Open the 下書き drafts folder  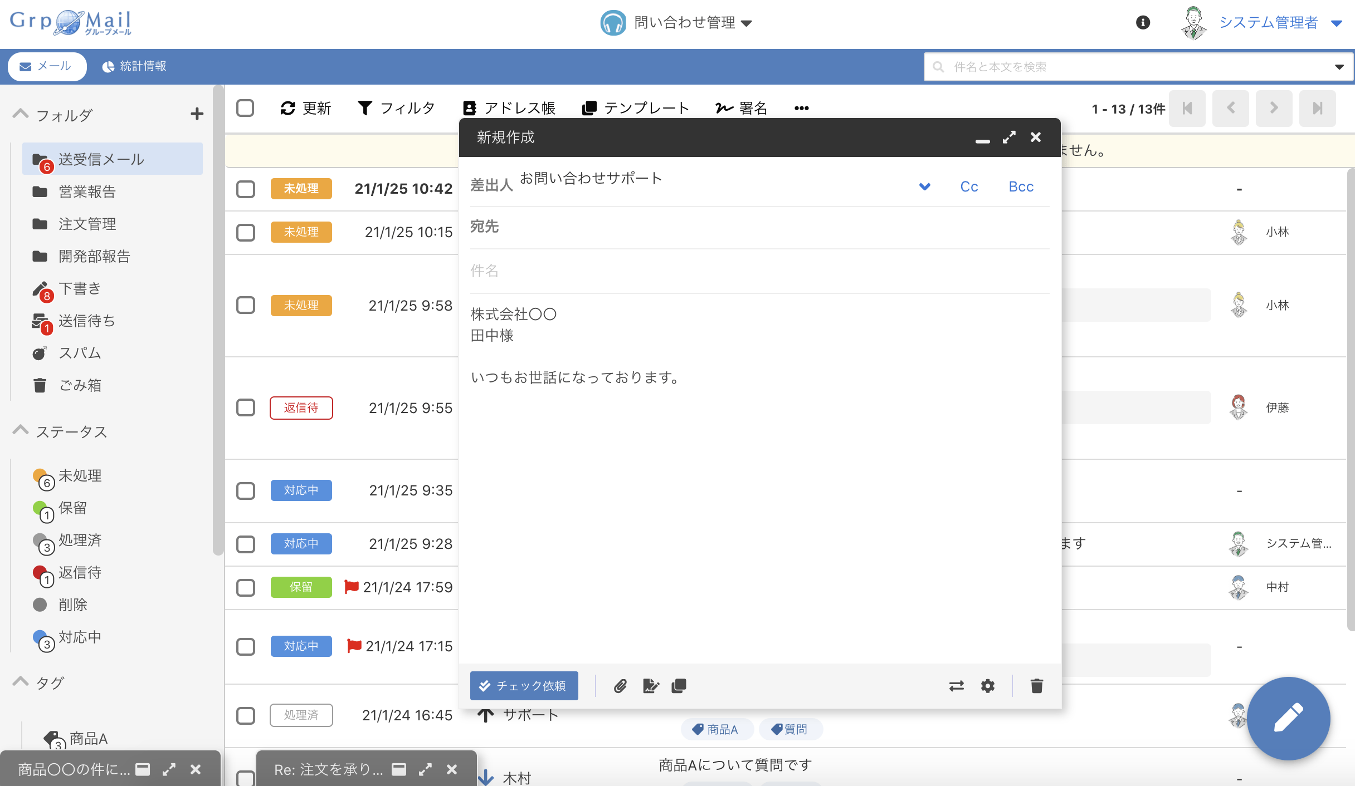pos(80,288)
